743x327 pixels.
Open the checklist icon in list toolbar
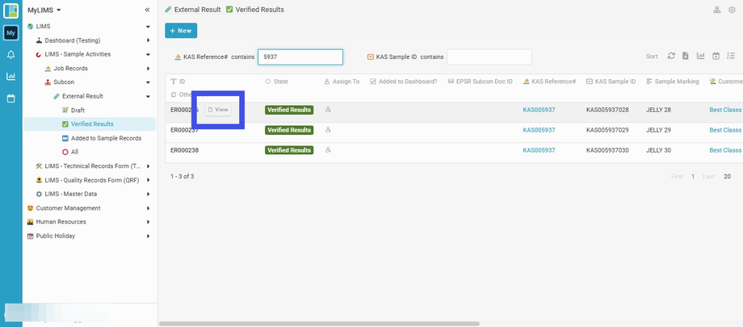[731, 56]
